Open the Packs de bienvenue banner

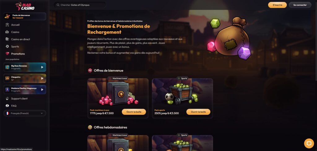(25, 17)
